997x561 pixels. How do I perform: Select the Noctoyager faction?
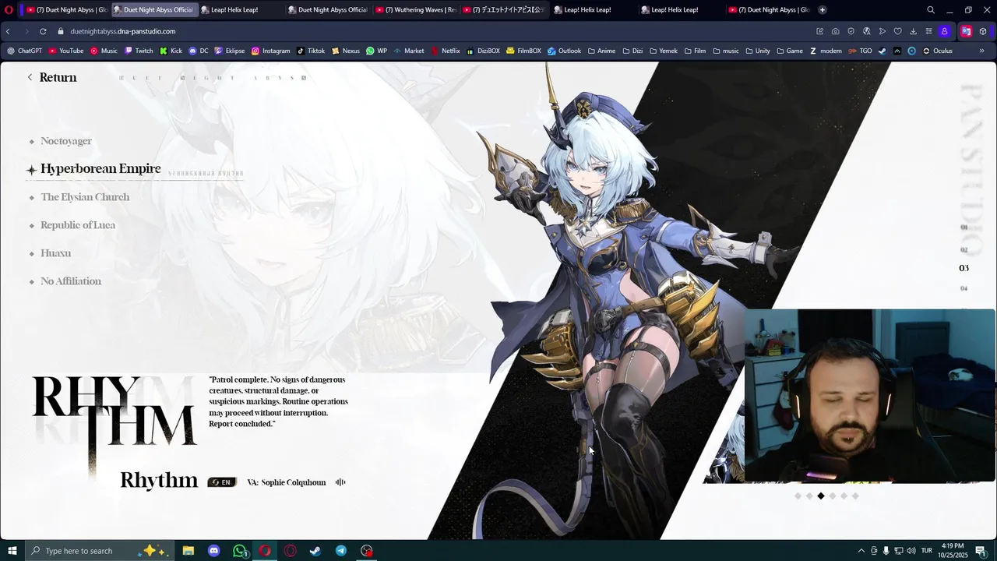[x=65, y=141]
